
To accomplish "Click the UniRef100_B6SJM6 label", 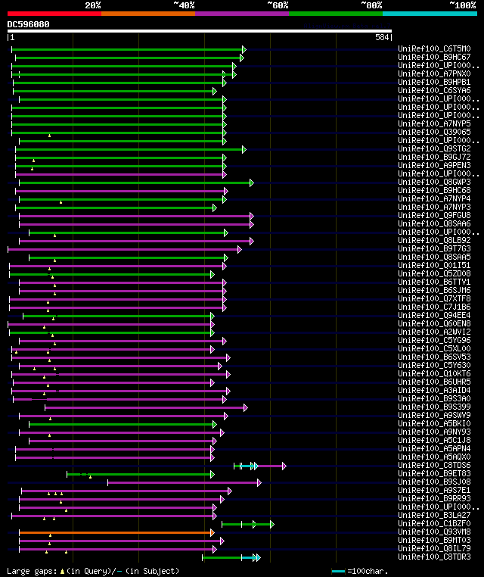I will 434,290.
